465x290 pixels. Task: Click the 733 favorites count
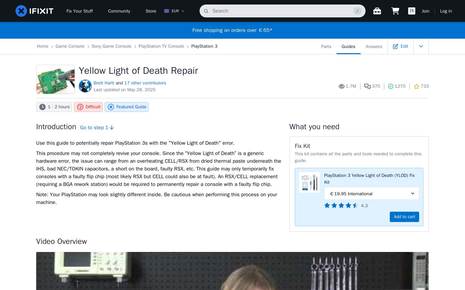[x=425, y=86]
